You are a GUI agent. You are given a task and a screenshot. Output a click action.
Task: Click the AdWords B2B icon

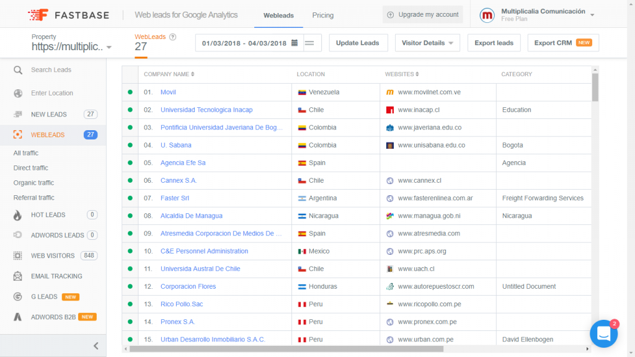18,317
